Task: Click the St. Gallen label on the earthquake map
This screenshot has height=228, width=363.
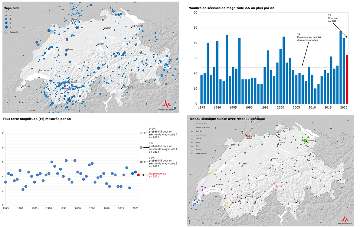Action: [x=138, y=26]
